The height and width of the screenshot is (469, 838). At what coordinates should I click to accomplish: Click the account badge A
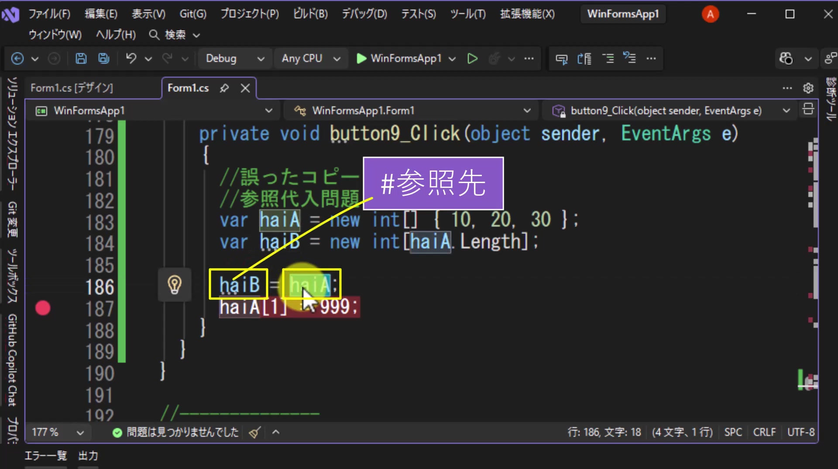[710, 14]
